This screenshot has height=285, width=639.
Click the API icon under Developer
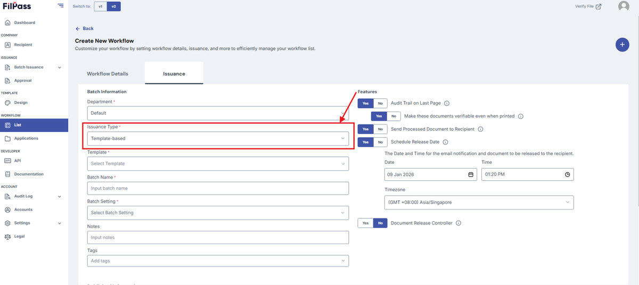click(x=7, y=161)
